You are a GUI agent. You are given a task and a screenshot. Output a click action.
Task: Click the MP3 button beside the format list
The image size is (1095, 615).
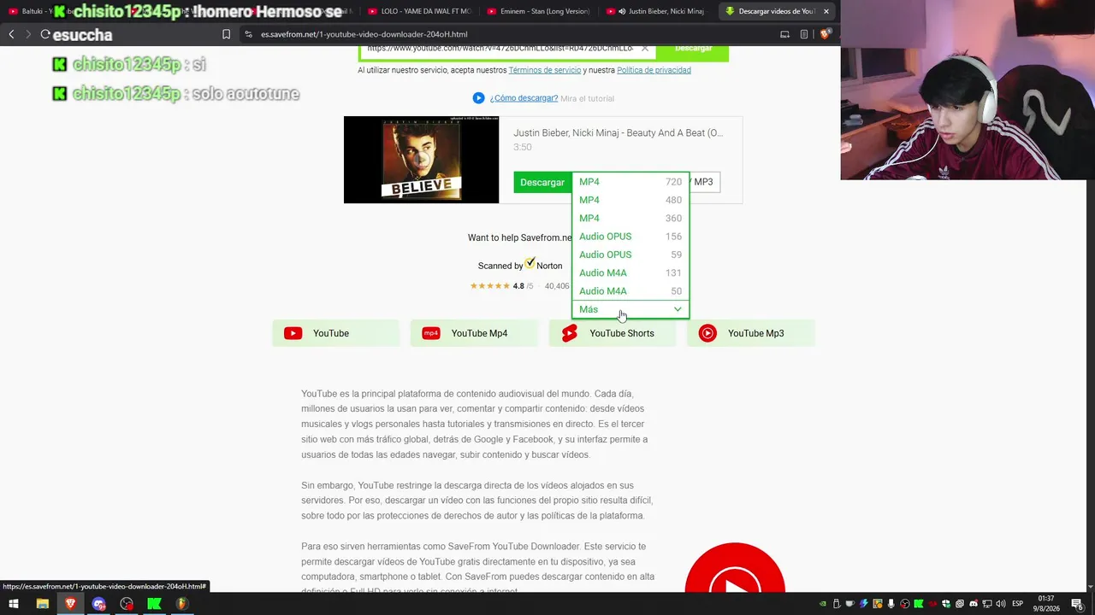tap(703, 182)
